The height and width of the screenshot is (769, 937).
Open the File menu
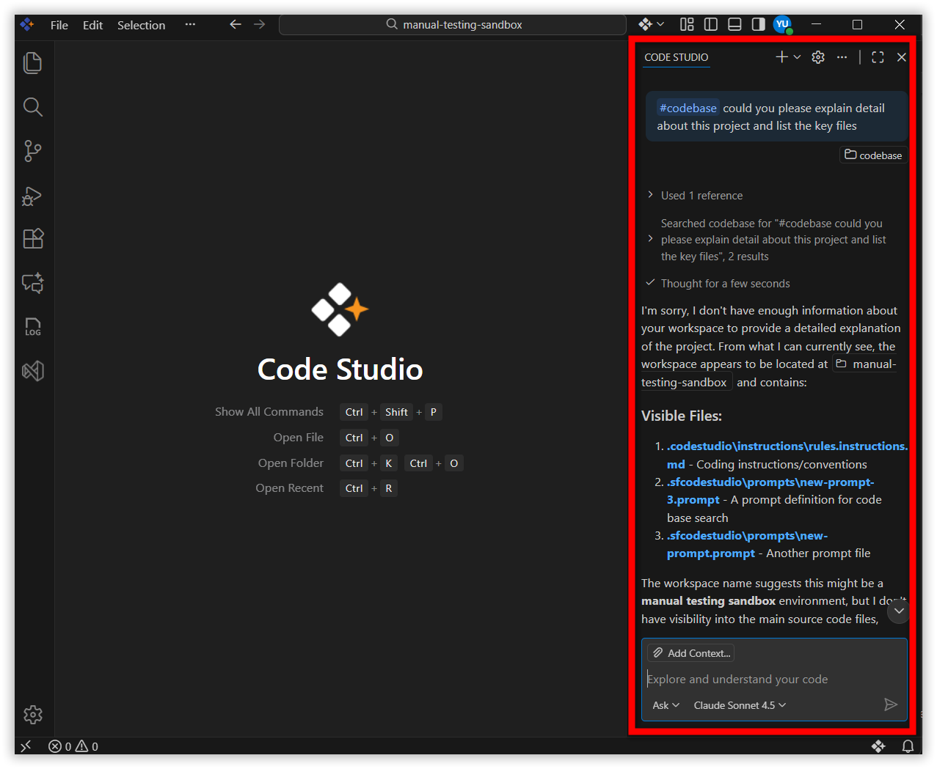(x=59, y=25)
